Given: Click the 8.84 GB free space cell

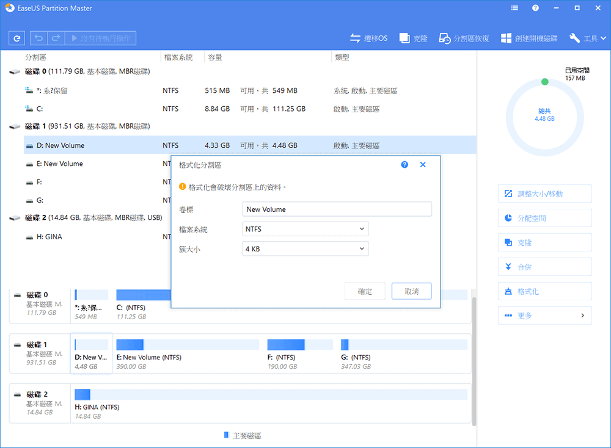Looking at the screenshot, I should (217, 109).
